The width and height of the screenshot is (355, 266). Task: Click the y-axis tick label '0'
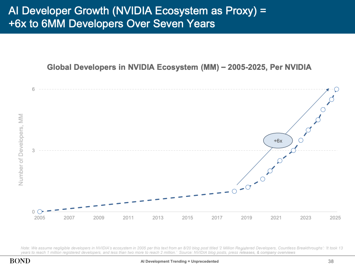tap(33, 212)
